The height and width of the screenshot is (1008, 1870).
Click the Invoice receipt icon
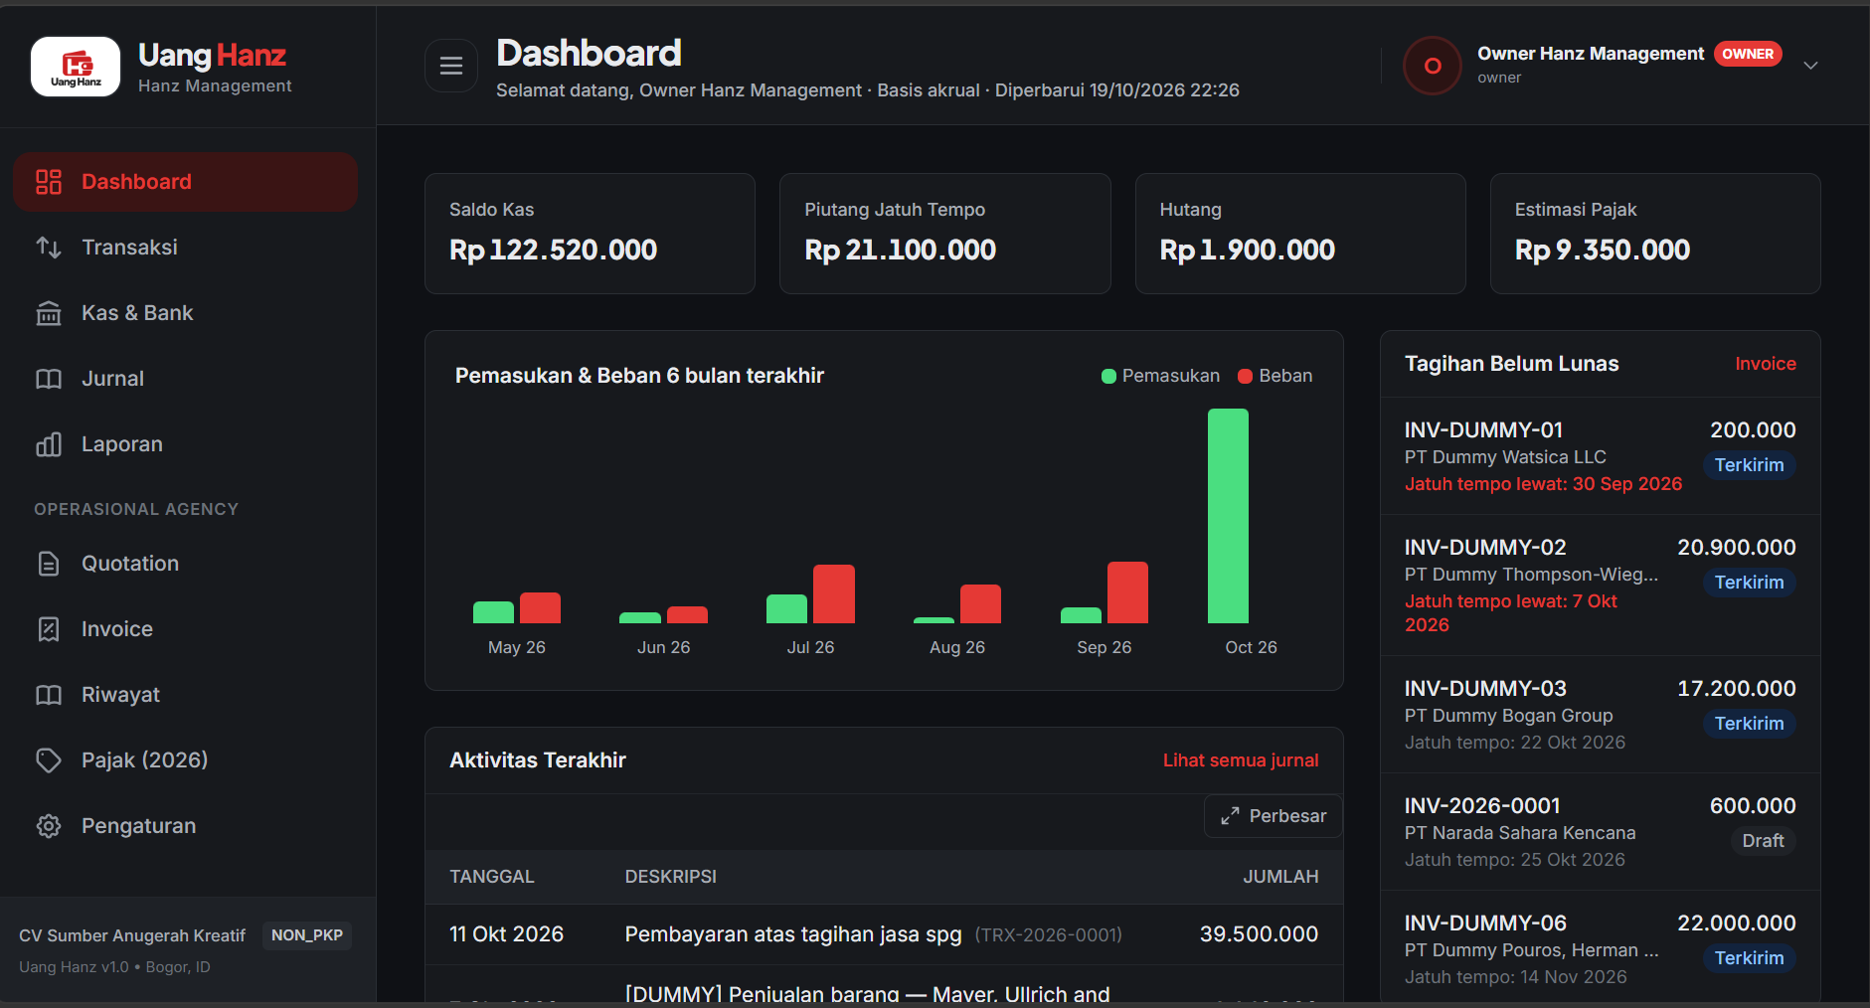click(x=49, y=629)
